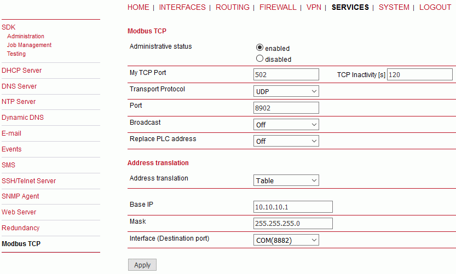456x274 pixels.
Task: Open SDK Job Management in the sidebar
Action: click(x=29, y=45)
